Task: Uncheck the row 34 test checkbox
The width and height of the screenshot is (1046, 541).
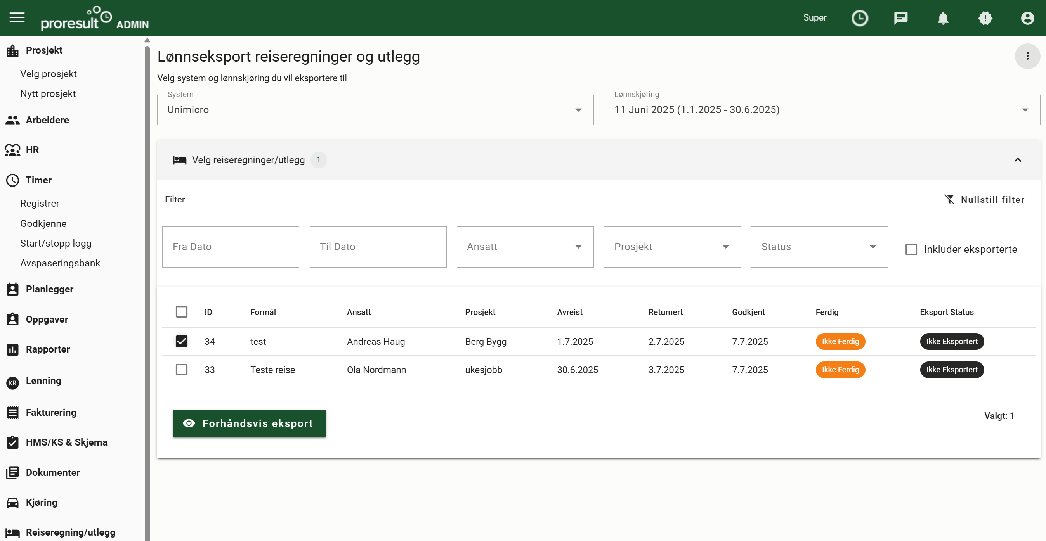Action: (182, 341)
